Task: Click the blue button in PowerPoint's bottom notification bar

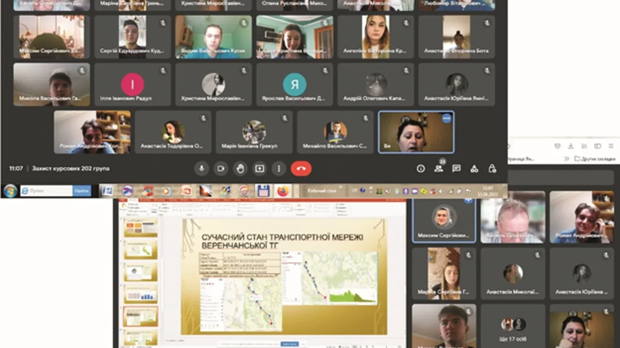Action: point(289,344)
